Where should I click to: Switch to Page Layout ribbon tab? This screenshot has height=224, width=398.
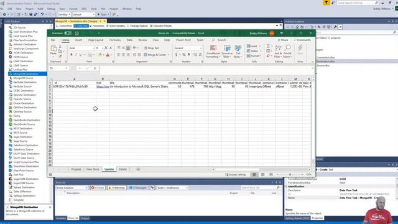(96, 40)
